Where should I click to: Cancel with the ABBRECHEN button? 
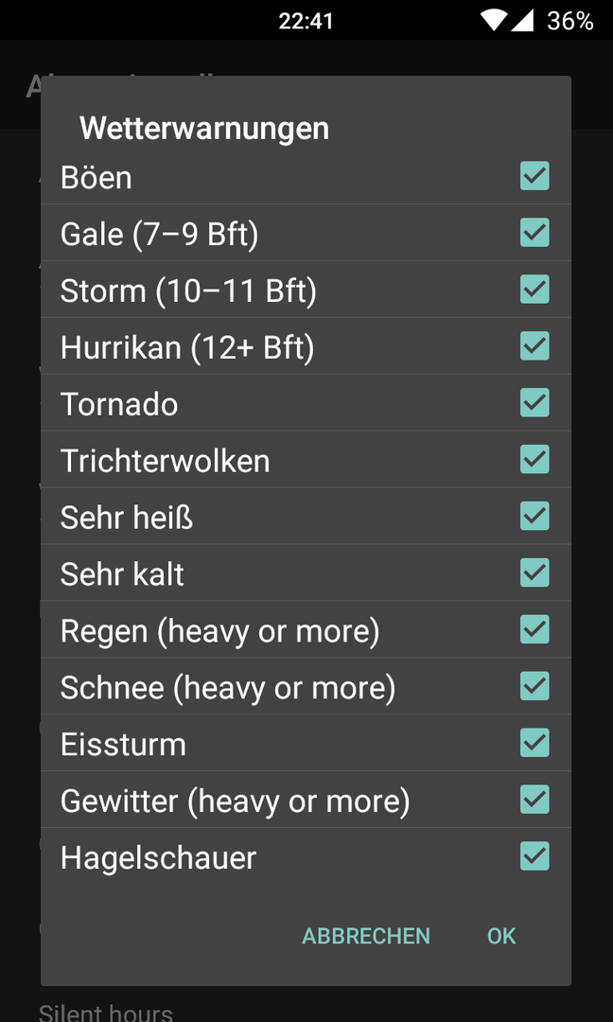tap(366, 936)
